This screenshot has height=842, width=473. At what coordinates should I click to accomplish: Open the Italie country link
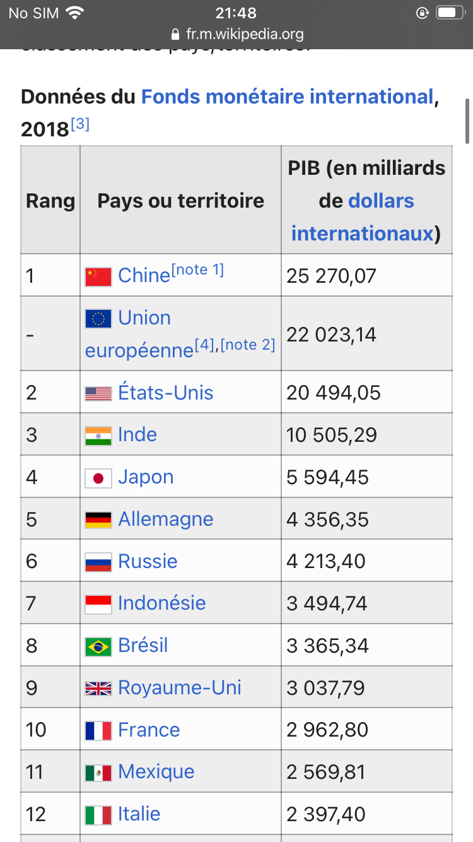139,814
